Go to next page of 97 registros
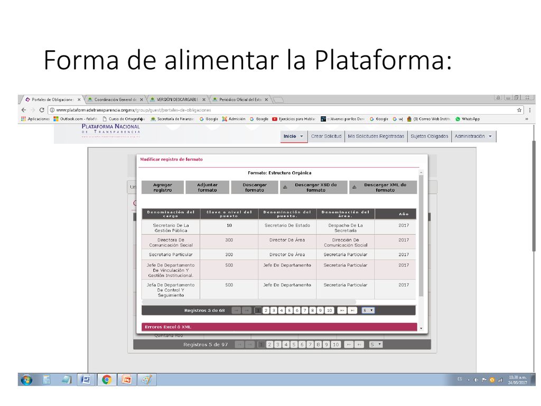 tap(349, 345)
